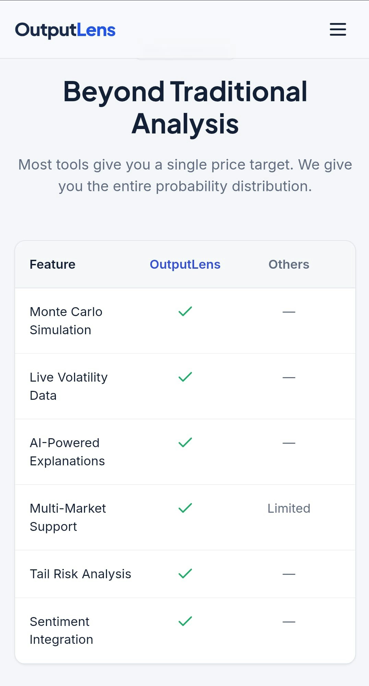Expand the Monte Carlo Simulation feature row
The image size is (369, 686).
click(66, 321)
